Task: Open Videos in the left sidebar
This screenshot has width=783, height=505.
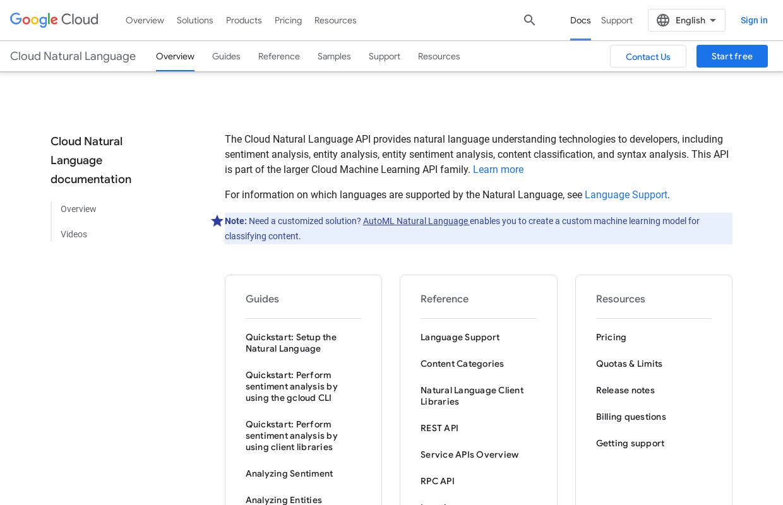Action: [x=74, y=234]
